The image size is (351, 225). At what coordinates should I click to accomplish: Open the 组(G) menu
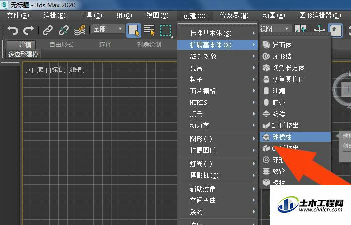click(124, 16)
